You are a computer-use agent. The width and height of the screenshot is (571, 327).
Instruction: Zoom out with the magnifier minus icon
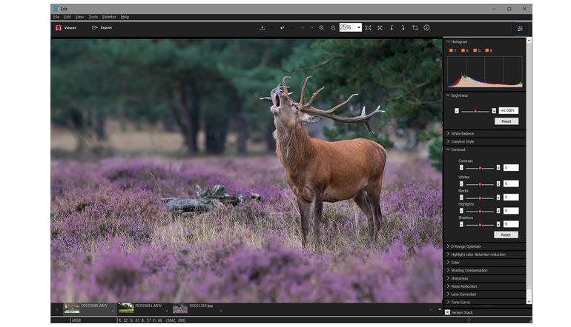point(333,27)
